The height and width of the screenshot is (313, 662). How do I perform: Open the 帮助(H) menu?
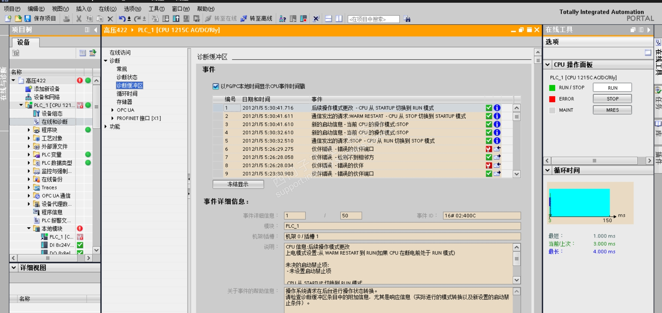(206, 9)
